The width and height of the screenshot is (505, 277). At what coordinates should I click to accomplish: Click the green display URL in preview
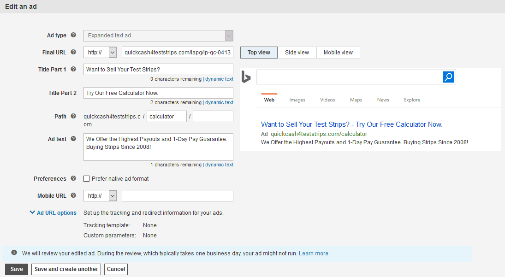pyautogui.click(x=319, y=134)
